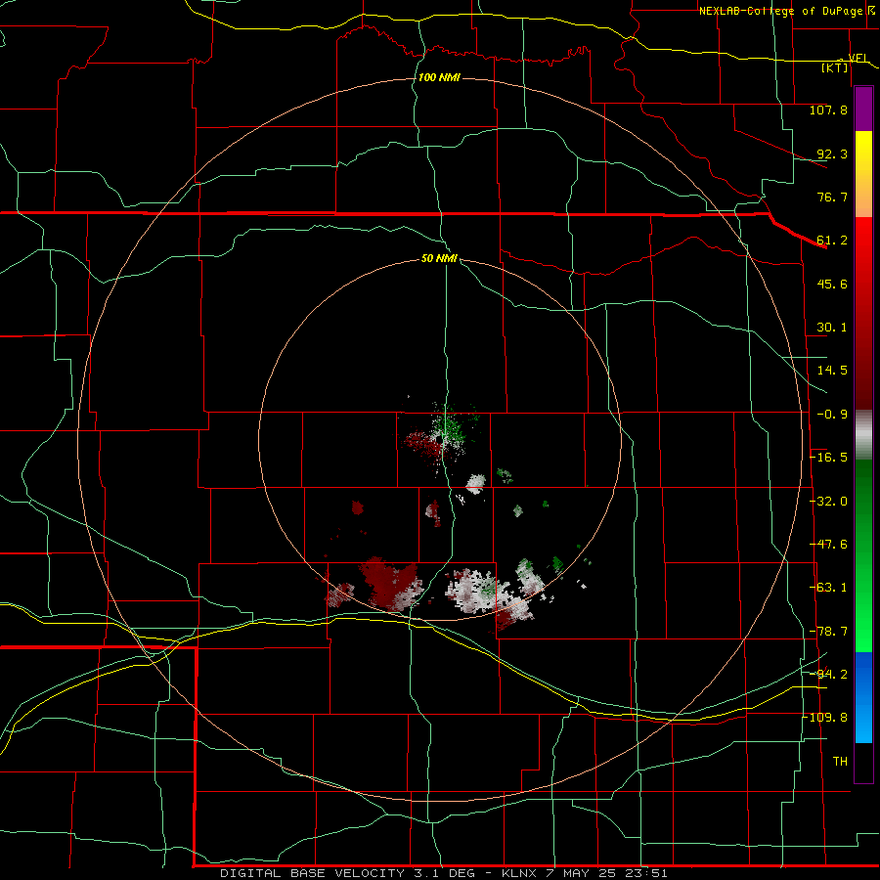Screen dimensions: 880x880
Task: Click the 107.8 velocity scale value
Action: tap(828, 110)
